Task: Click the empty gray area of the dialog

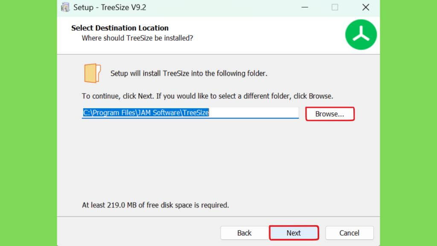Action: pos(218,162)
